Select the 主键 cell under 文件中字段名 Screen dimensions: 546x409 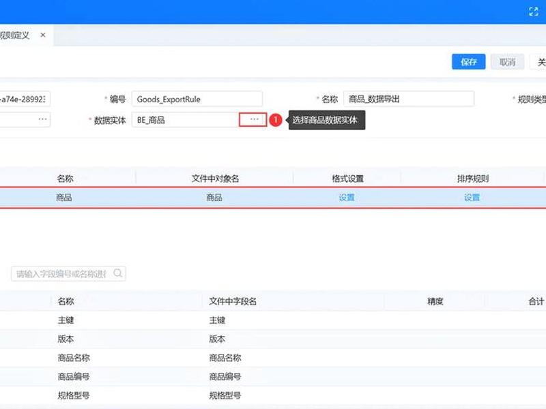217,320
